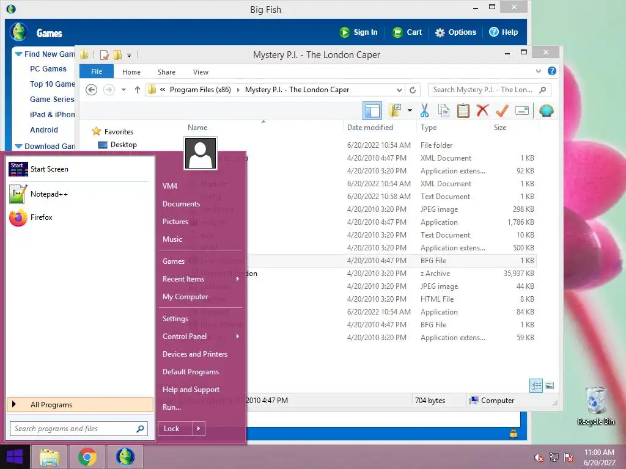
Task: Switch to Large icons view button
Action: [550, 385]
